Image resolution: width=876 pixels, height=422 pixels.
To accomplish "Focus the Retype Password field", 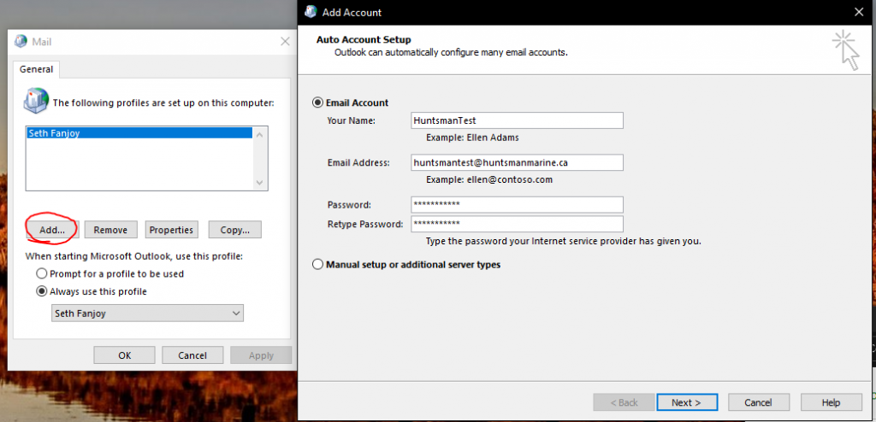I will 516,224.
